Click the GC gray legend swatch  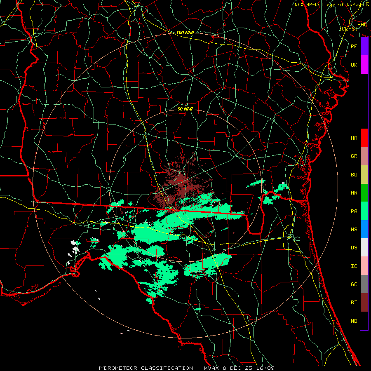click(364, 284)
